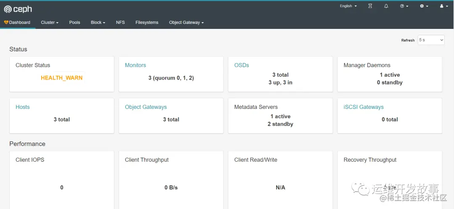Click the 'N/A' Client Read/Write value

click(280, 188)
